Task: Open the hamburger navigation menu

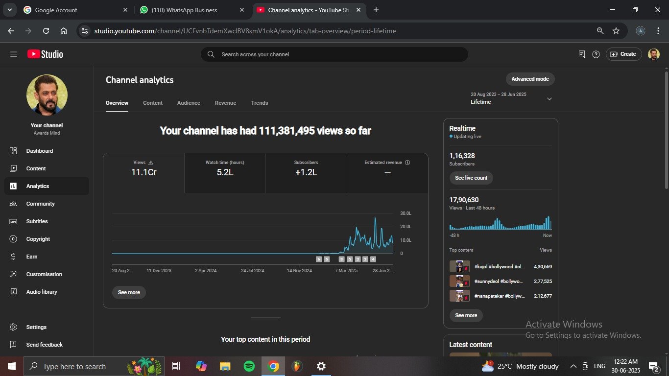Action: 14,54
